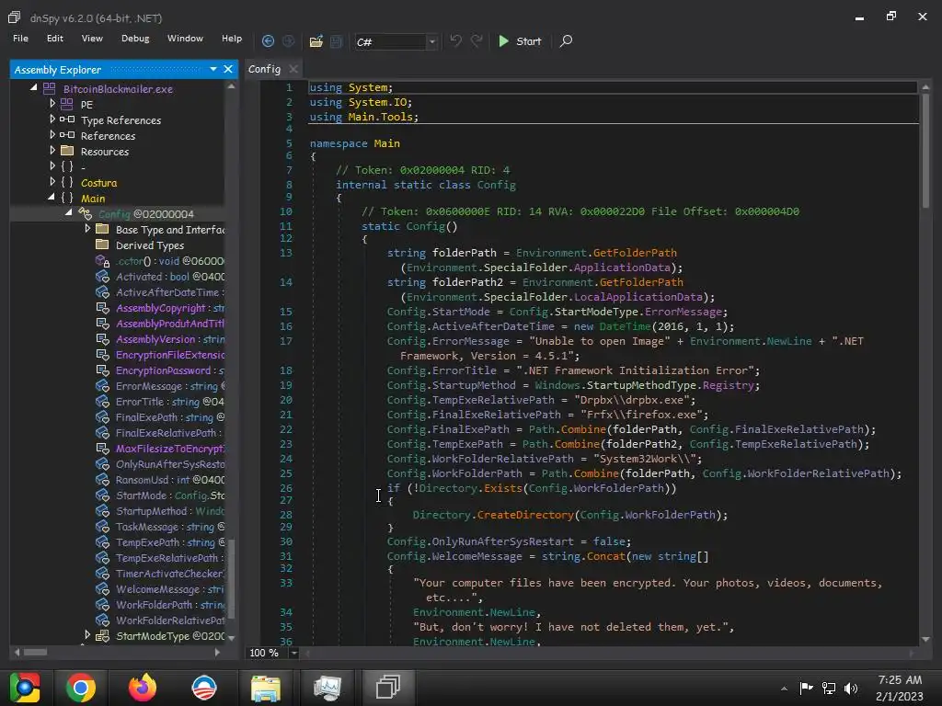Click the Path.Combine call on line 22
The height and width of the screenshot is (706, 942).
[x=567, y=429]
